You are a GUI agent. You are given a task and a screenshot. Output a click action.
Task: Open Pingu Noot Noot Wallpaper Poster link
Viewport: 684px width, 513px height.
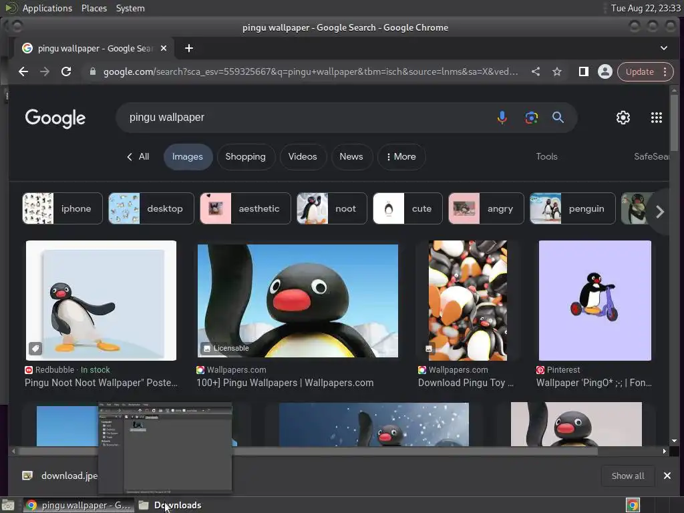[102, 383]
